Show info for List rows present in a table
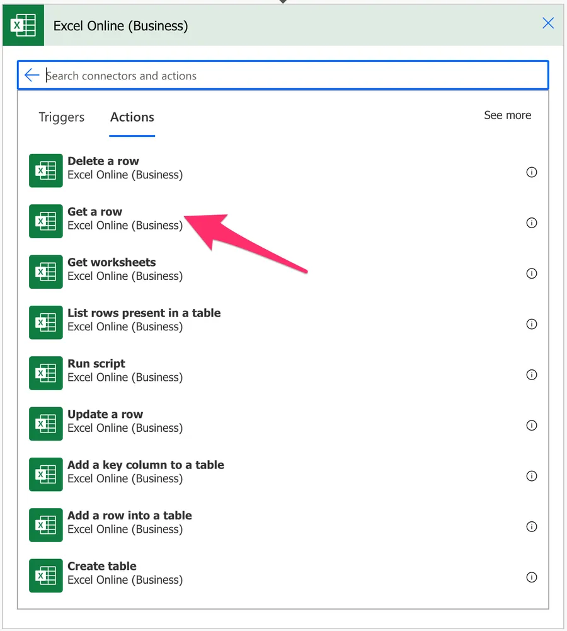The height and width of the screenshot is (631, 567). (x=532, y=324)
